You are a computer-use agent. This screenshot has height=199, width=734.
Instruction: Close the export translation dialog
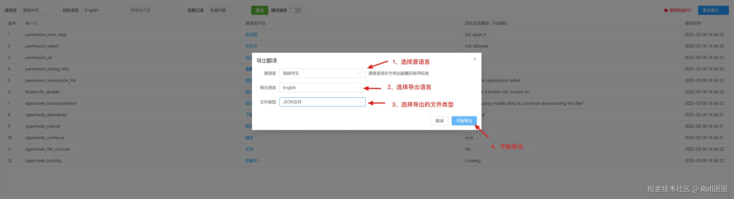pyautogui.click(x=474, y=59)
